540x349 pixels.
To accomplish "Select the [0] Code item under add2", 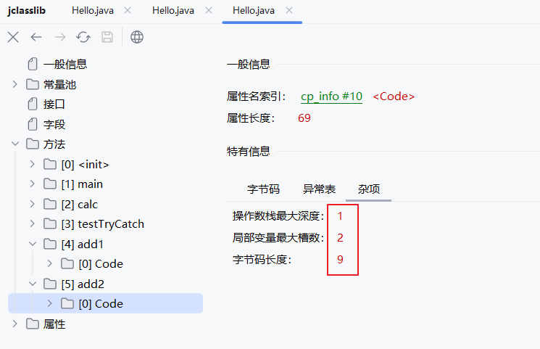I will (101, 304).
